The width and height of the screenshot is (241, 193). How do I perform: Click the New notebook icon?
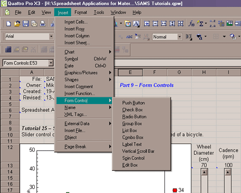tap(9, 24)
